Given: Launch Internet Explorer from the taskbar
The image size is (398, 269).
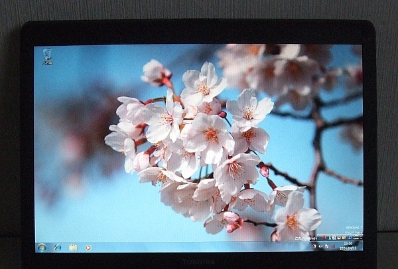Looking at the screenshot, I should point(57,247).
